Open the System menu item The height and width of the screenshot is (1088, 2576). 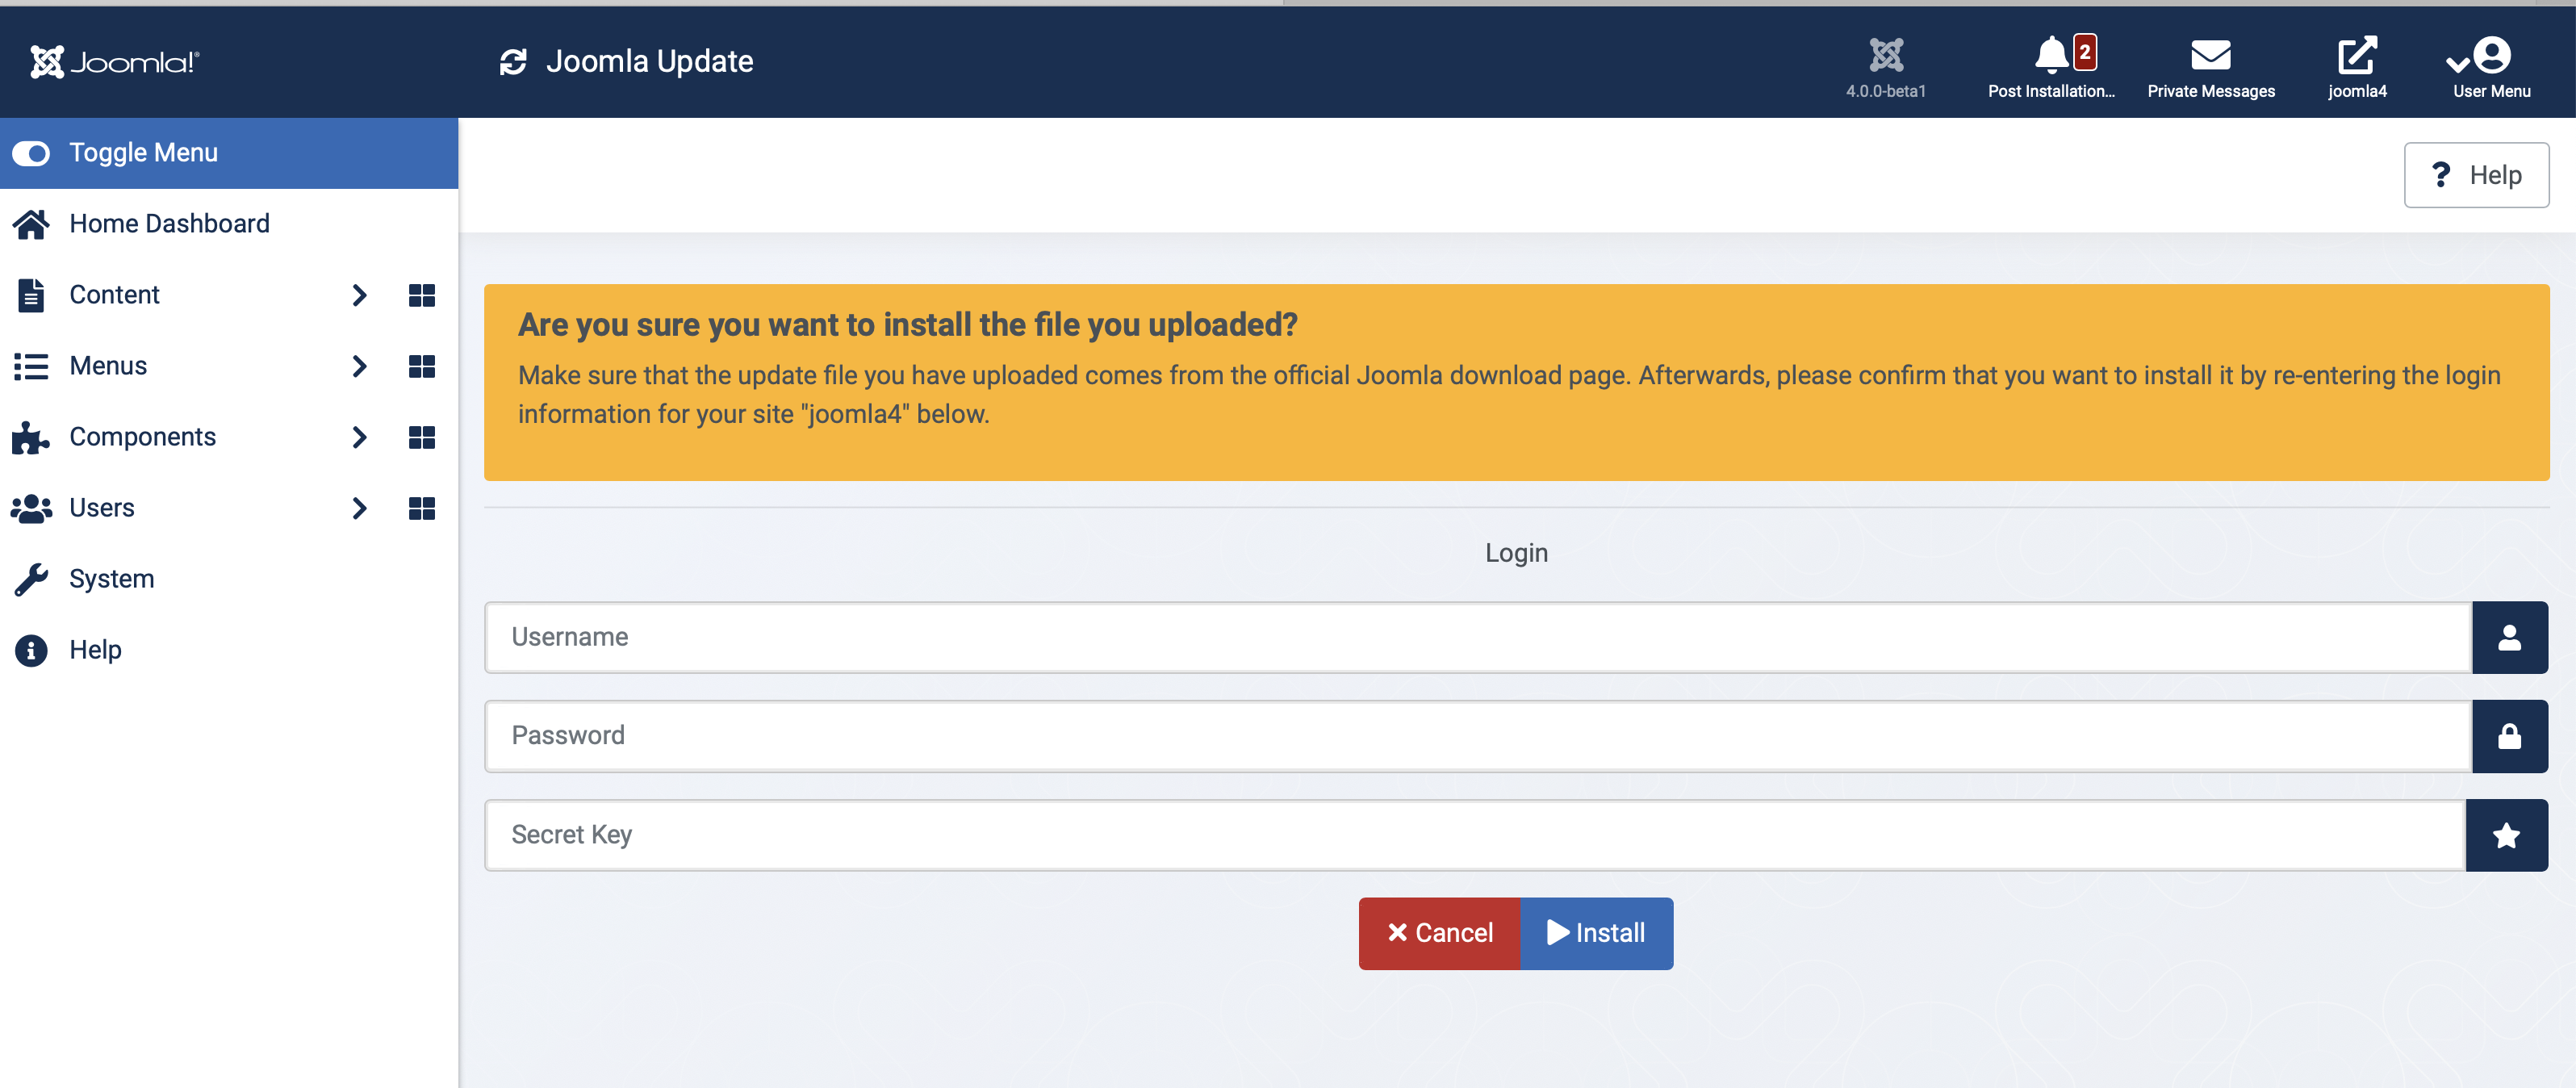click(x=229, y=579)
